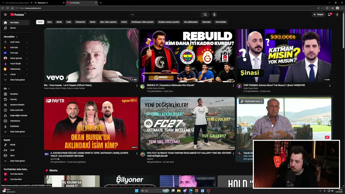
Task: Open Discord from the taskbar
Action: [x=185, y=191]
